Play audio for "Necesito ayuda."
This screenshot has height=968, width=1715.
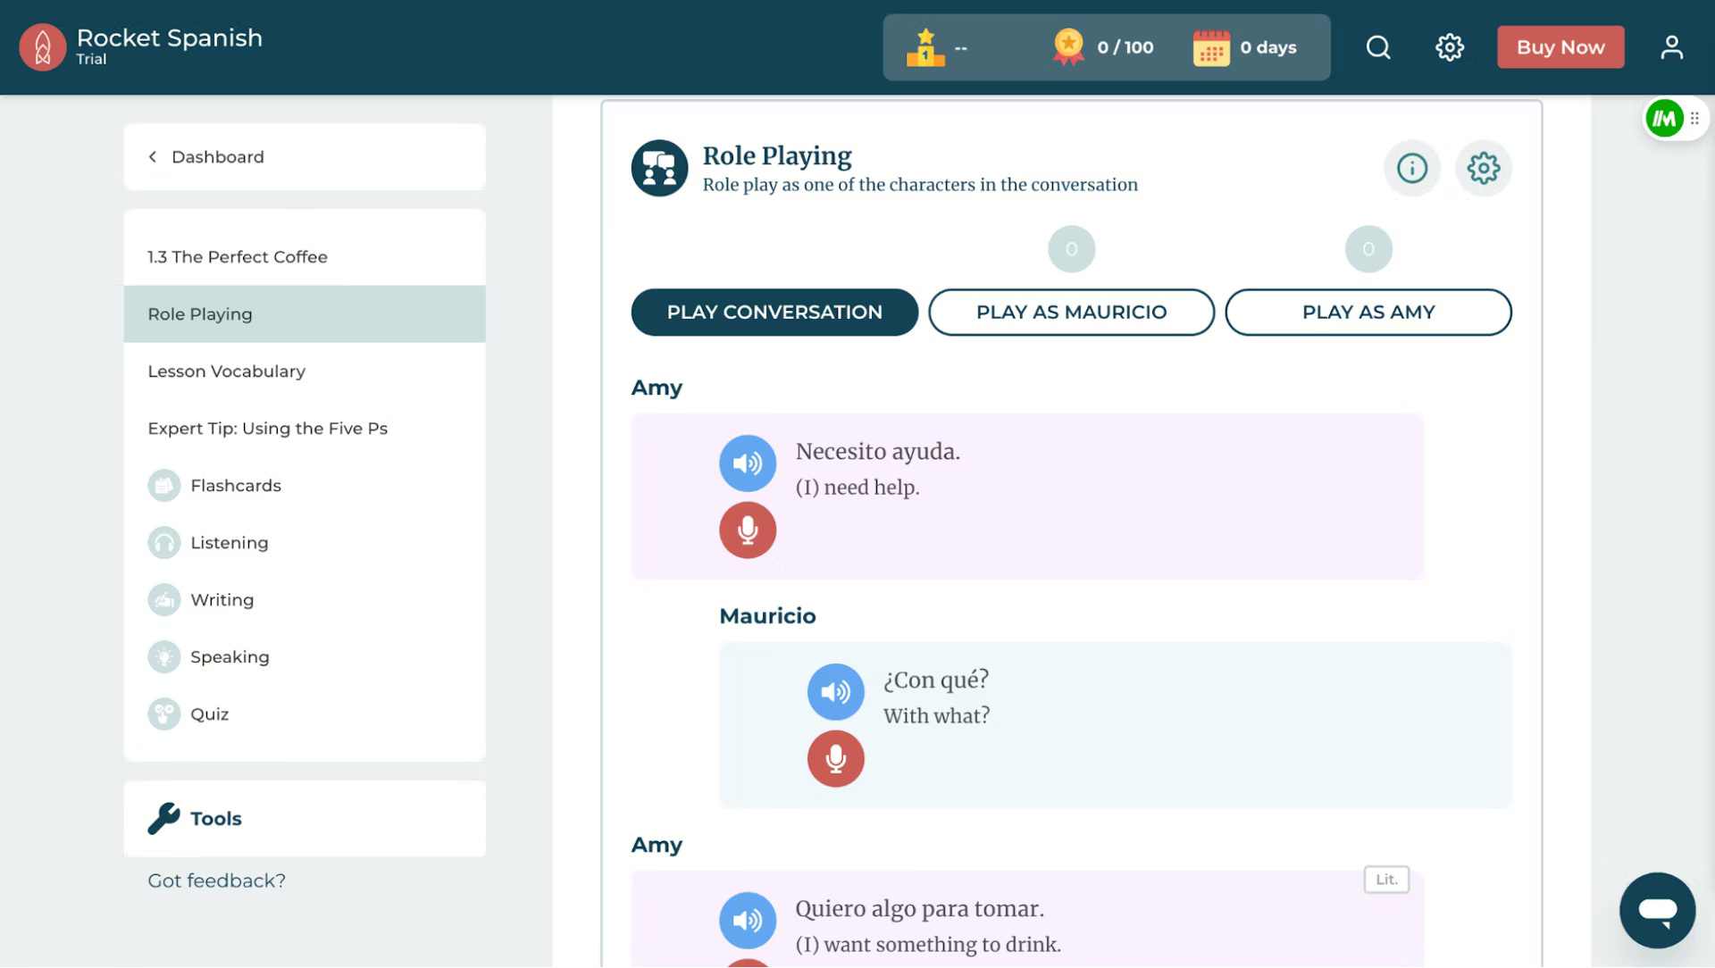point(748,463)
